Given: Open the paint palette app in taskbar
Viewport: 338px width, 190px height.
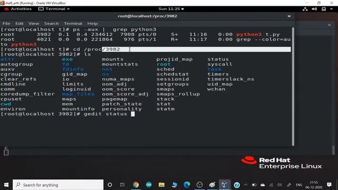Looking at the screenshot, I should (x=212, y=185).
